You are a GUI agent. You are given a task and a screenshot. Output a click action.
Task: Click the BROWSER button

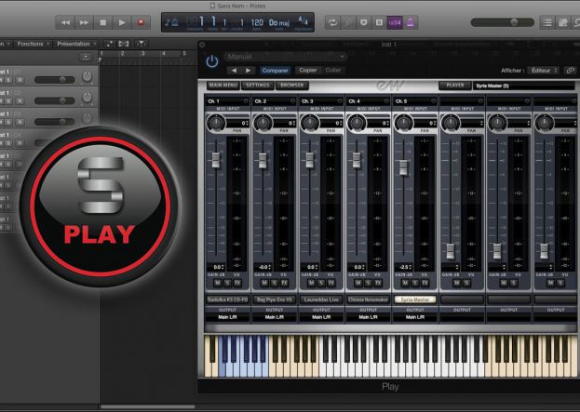(x=292, y=86)
